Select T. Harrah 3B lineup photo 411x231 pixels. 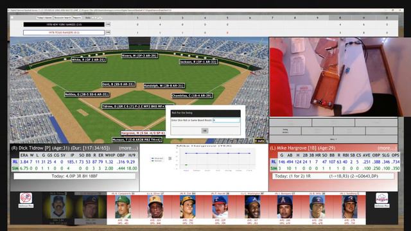(220, 207)
